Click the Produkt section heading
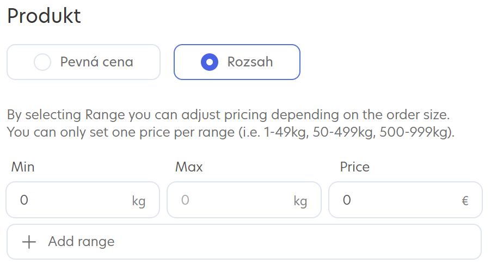 (44, 16)
